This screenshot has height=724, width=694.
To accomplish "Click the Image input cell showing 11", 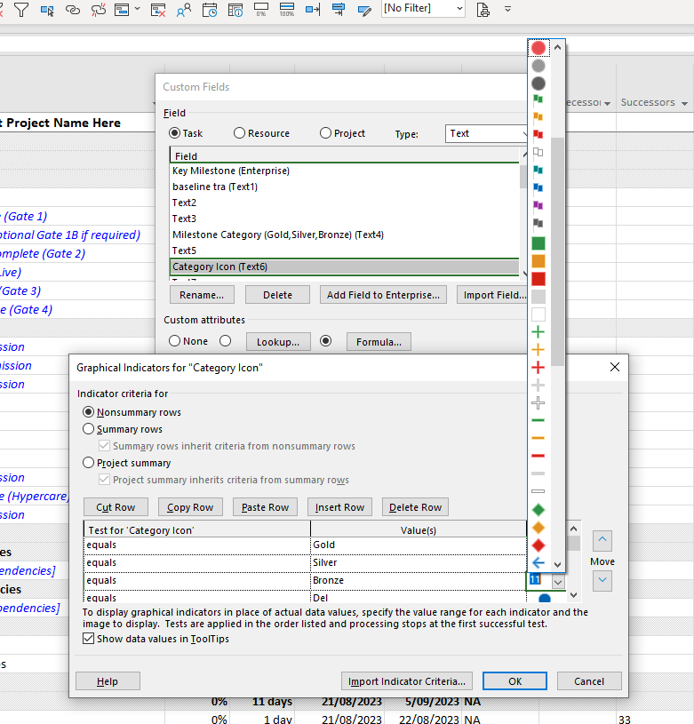I will tap(538, 580).
